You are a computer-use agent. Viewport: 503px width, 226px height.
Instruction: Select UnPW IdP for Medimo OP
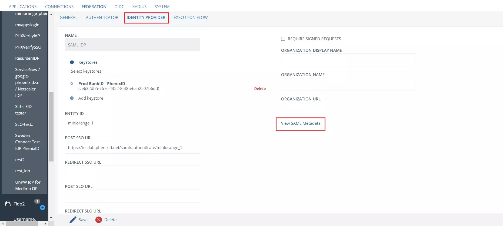point(28,185)
